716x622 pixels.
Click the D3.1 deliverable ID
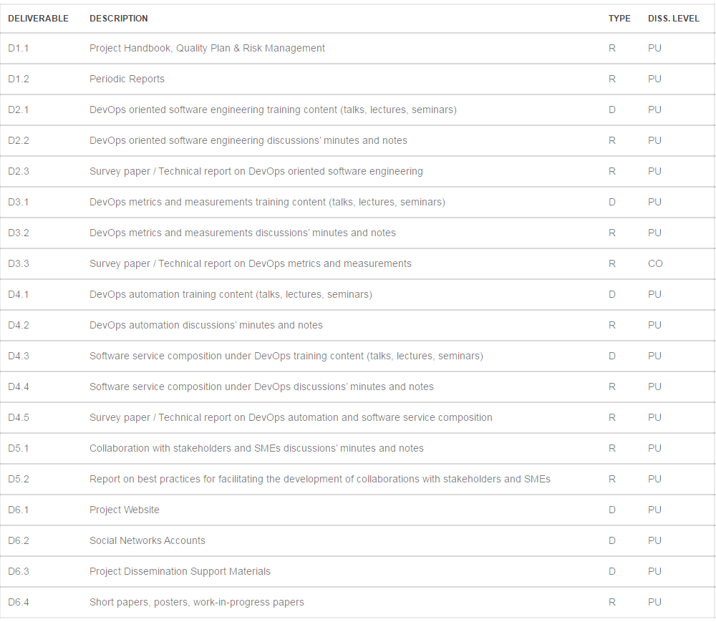19,203
